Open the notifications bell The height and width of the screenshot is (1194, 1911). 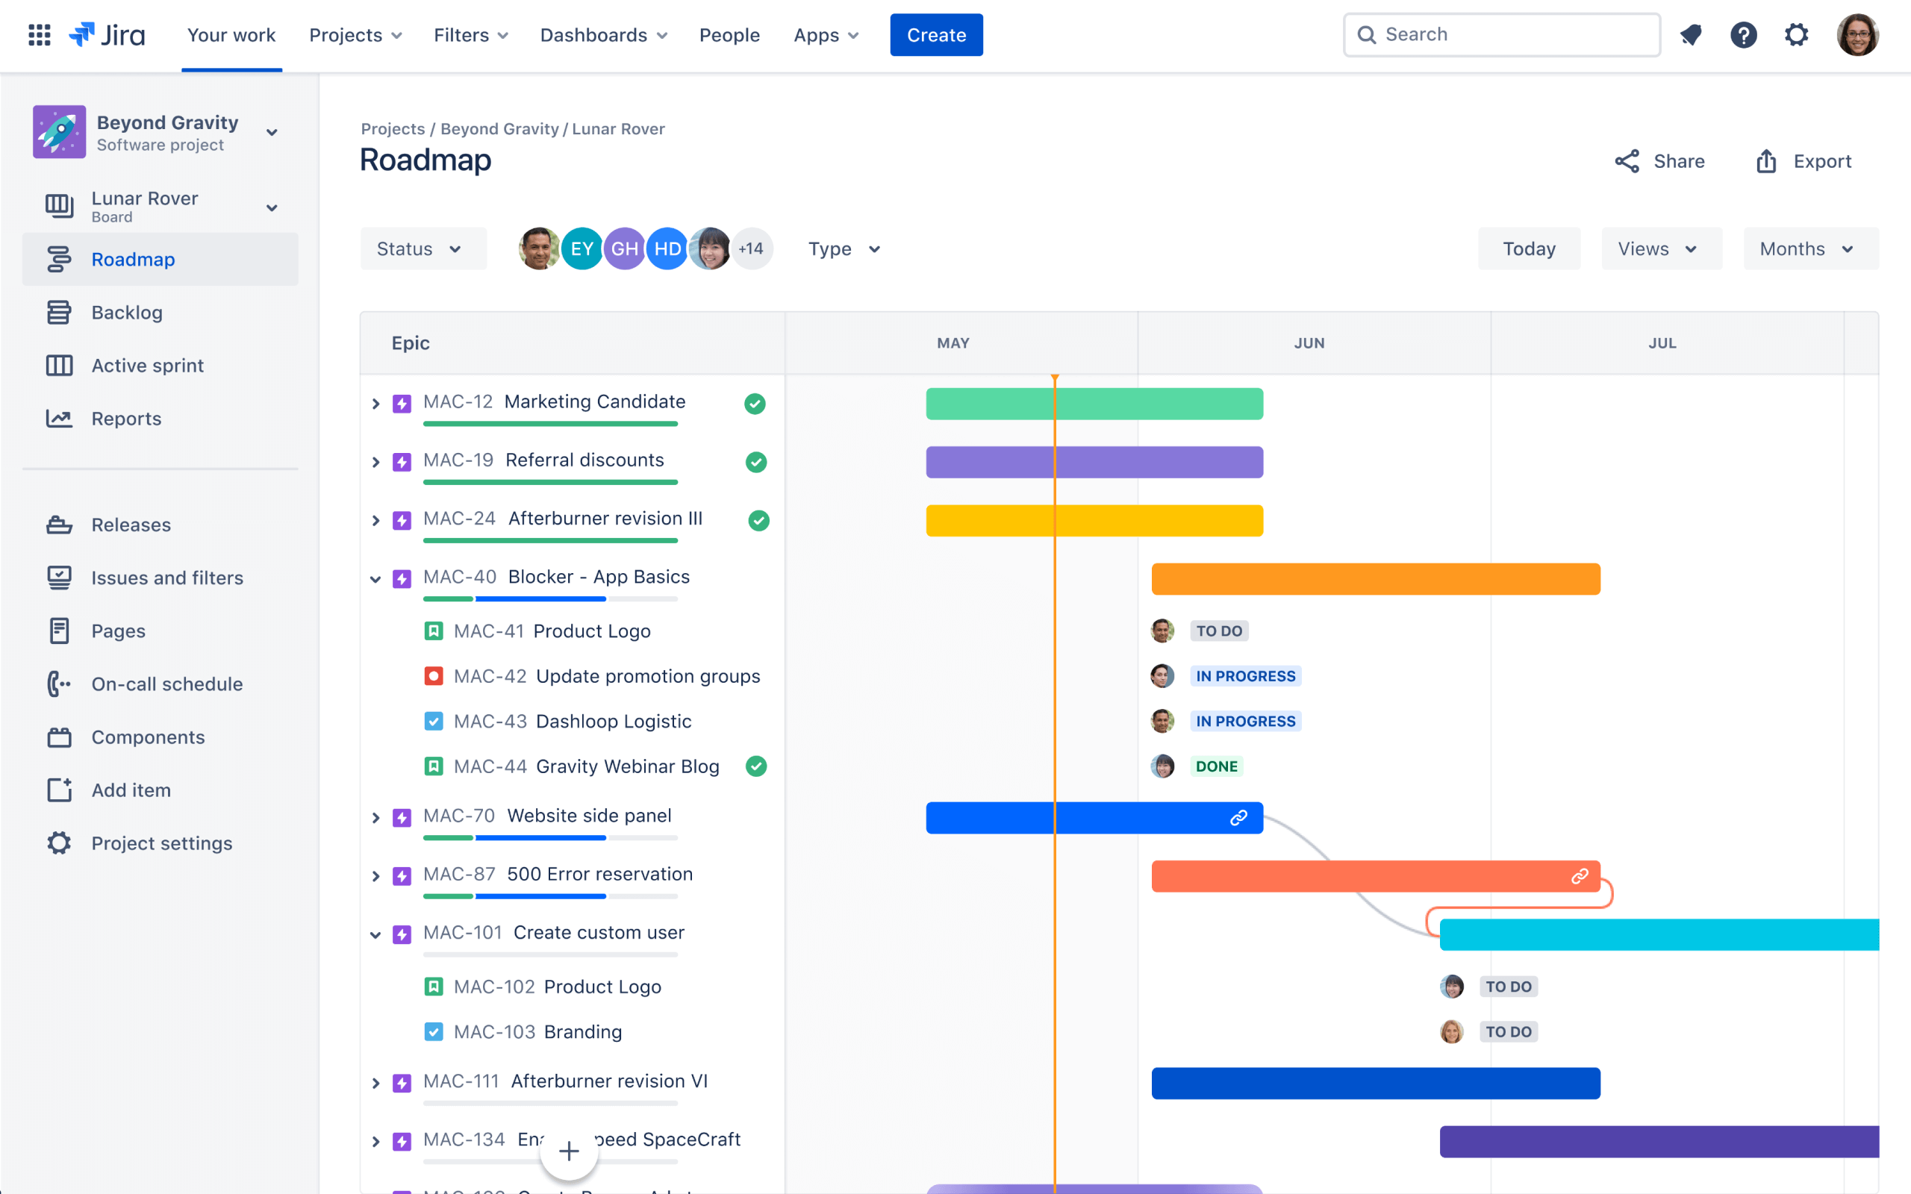pyautogui.click(x=1691, y=35)
